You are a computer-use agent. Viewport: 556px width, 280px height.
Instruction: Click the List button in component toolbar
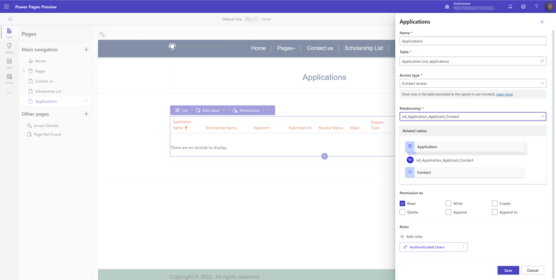[x=181, y=111]
